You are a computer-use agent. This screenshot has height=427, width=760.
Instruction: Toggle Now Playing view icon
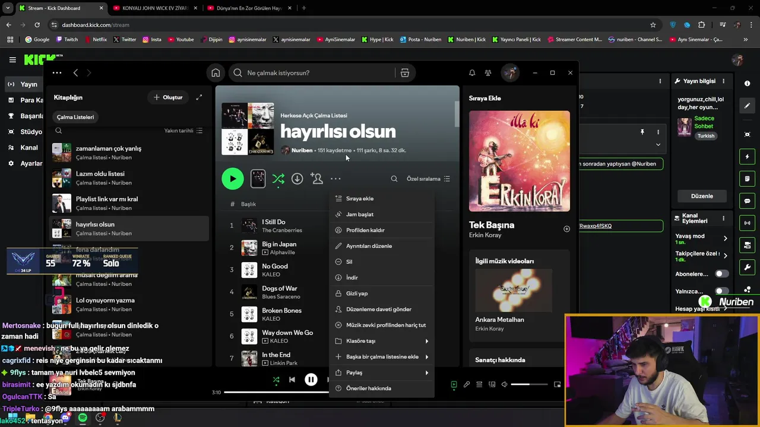pyautogui.click(x=454, y=384)
